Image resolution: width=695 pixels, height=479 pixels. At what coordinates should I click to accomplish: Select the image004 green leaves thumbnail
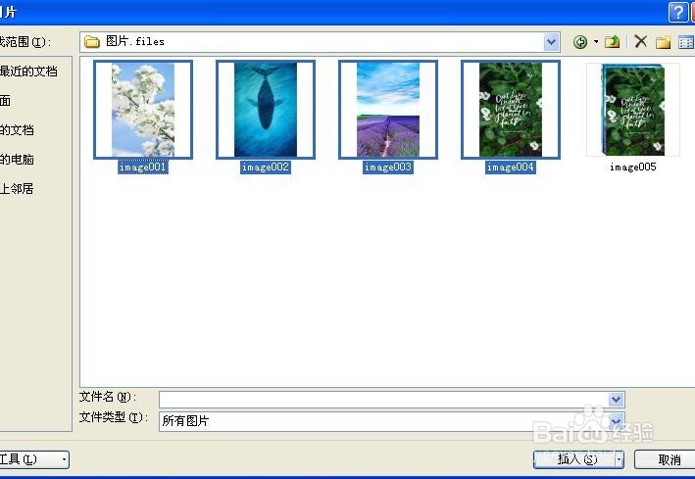click(x=511, y=110)
